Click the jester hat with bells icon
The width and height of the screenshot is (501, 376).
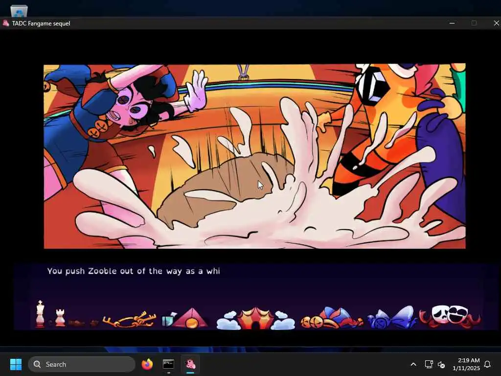[x=332, y=318]
